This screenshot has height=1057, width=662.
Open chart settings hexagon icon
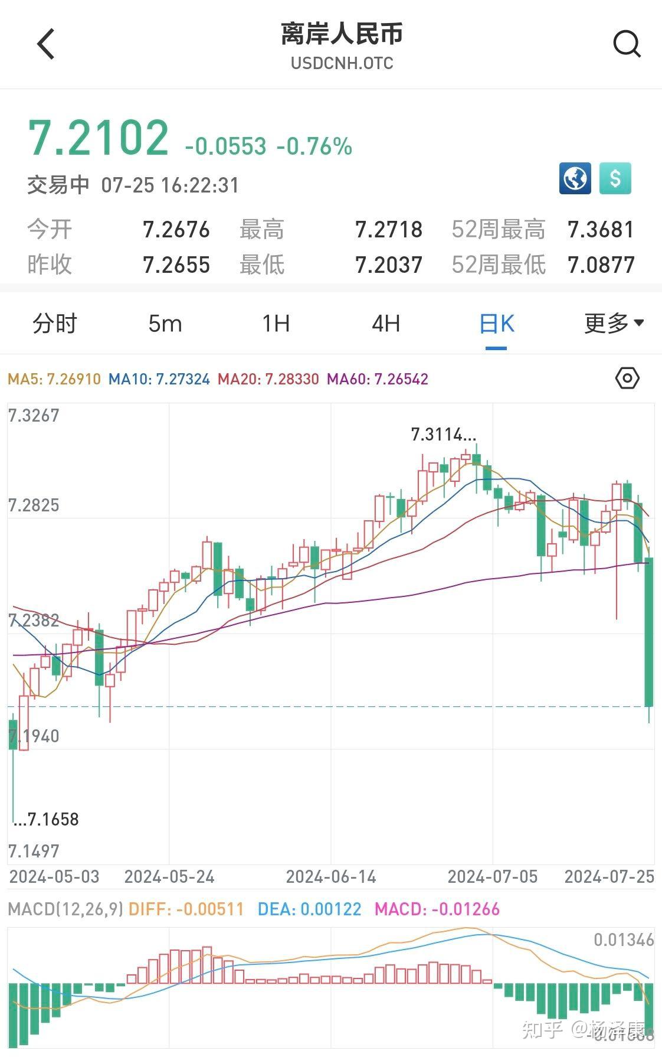627,378
